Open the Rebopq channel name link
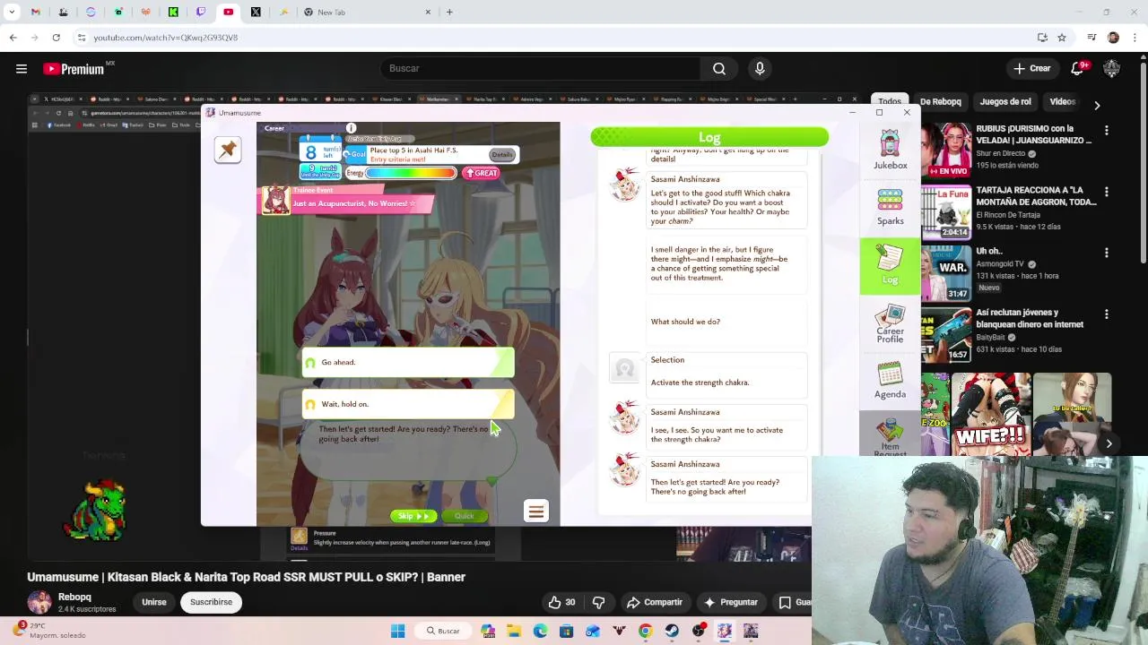This screenshot has width=1148, height=645. 74,597
